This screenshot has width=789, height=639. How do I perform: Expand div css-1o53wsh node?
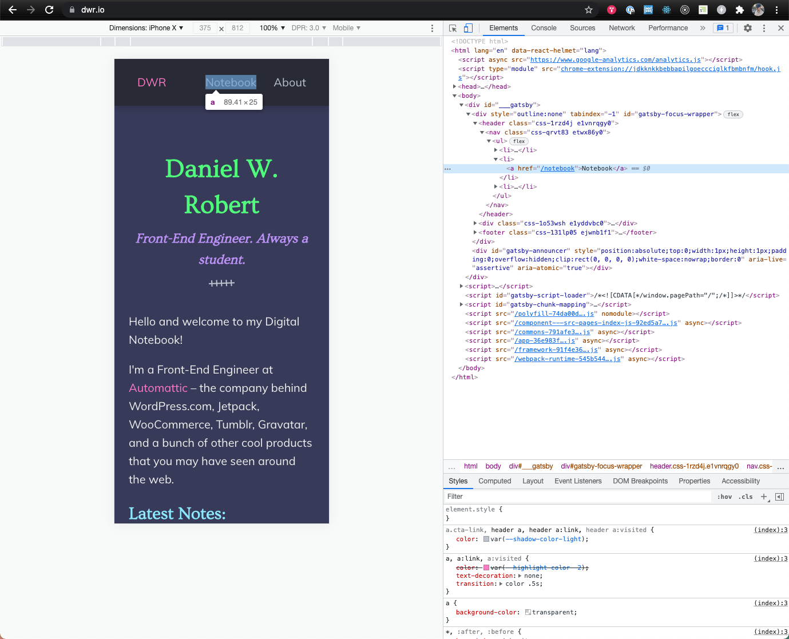point(475,224)
